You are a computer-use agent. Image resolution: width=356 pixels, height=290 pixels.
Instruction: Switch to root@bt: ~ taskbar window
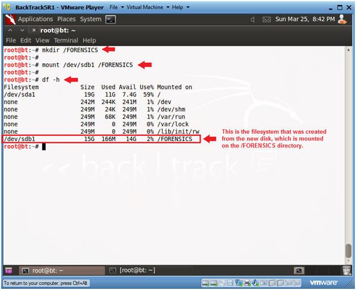pos(62,271)
